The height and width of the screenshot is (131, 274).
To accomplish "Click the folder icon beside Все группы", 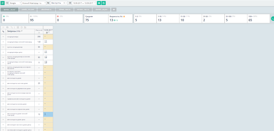I will click(x=48, y=3).
